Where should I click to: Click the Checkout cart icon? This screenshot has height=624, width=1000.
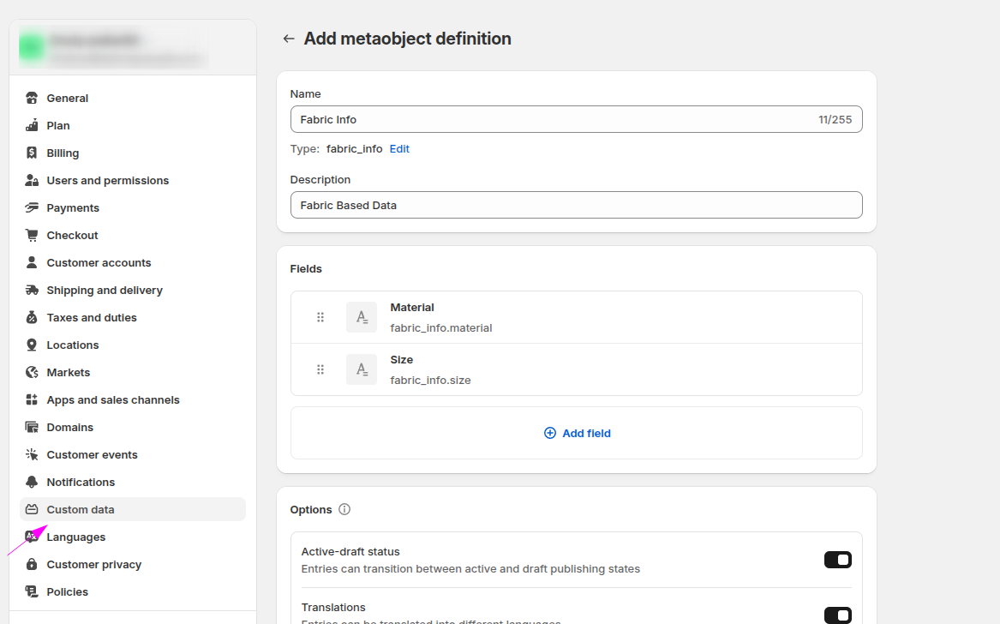coord(32,235)
